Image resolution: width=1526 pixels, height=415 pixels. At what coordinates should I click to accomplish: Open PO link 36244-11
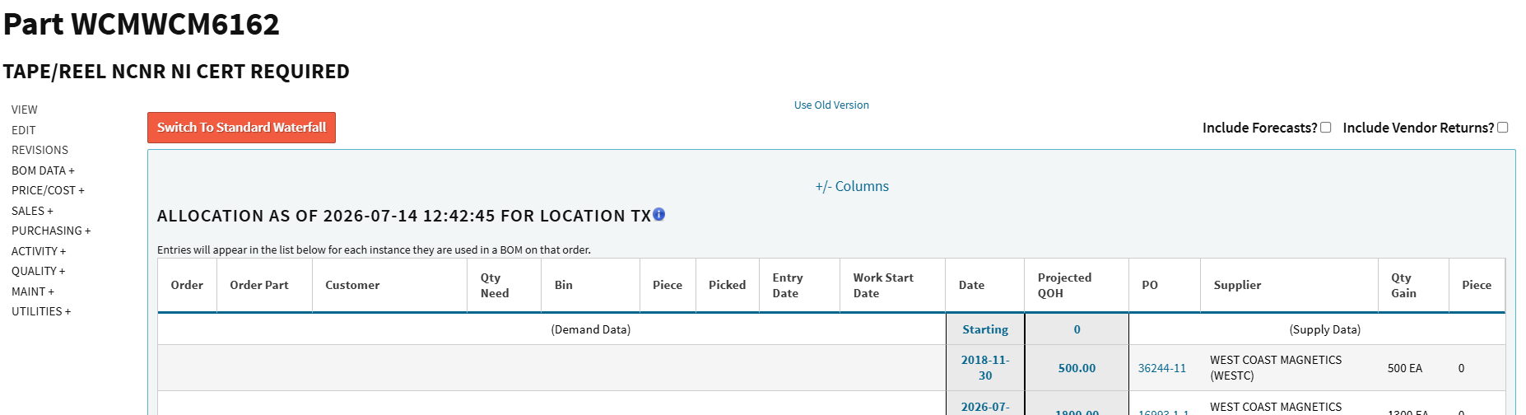tap(1161, 368)
